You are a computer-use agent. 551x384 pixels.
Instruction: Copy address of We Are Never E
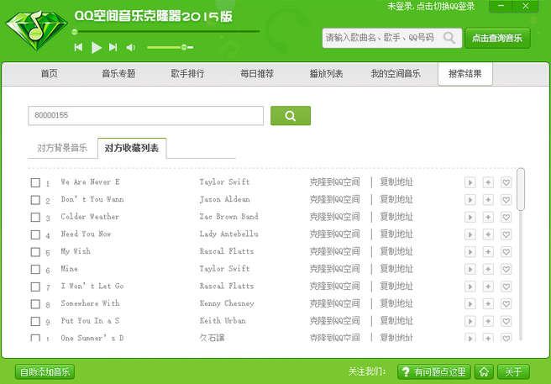[396, 182]
